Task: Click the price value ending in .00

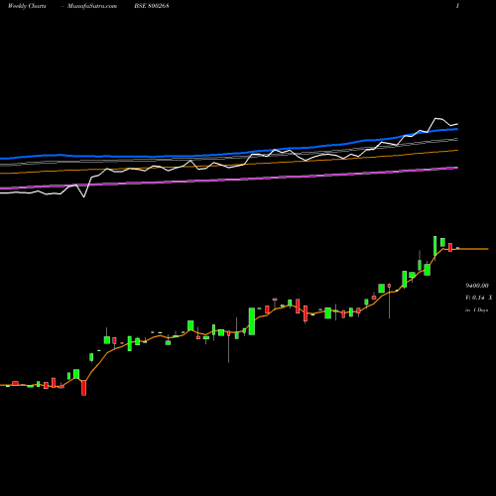Action: tap(476, 286)
